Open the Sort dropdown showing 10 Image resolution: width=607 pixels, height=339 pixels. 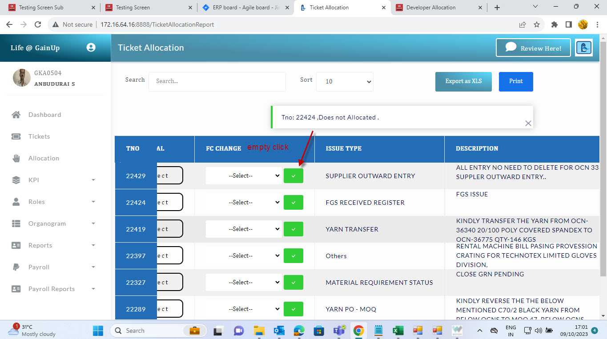(345, 82)
